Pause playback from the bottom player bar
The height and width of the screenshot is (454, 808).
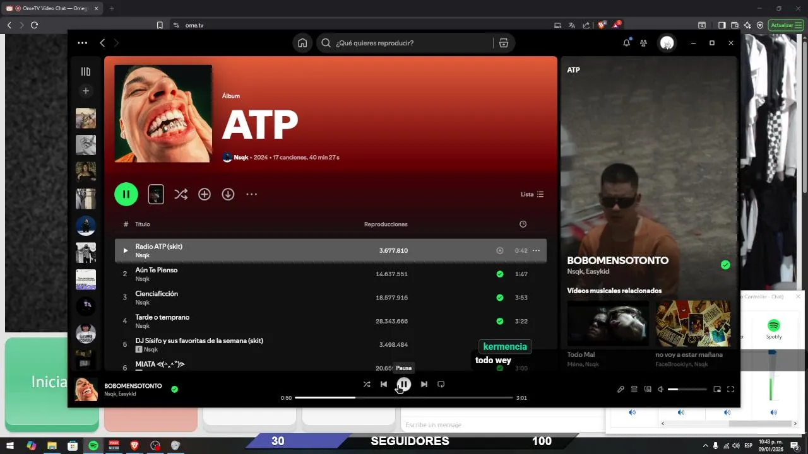(x=404, y=384)
